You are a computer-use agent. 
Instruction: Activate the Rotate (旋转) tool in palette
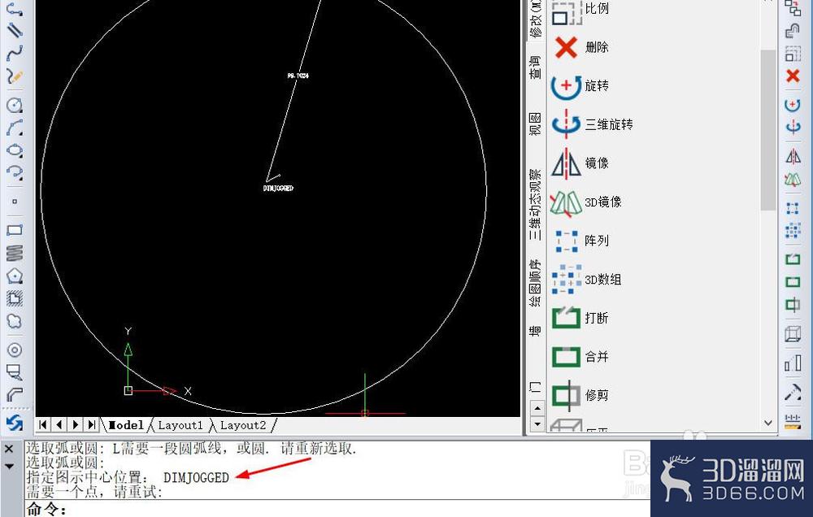[x=580, y=85]
